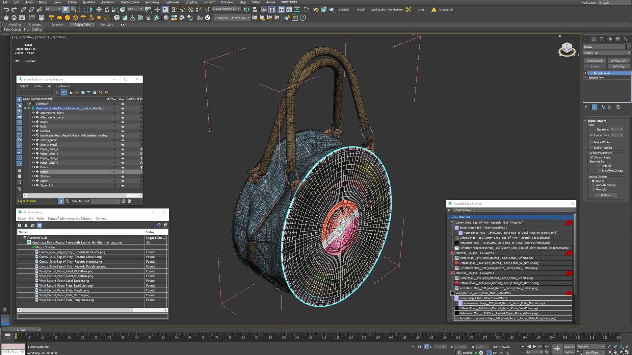Viewport: 632px width, 355px height.
Task: Click the help question mark toolbar icon
Action: (303, 18)
